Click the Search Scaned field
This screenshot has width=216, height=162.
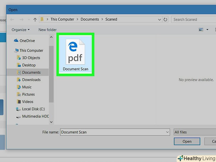tap(193, 19)
